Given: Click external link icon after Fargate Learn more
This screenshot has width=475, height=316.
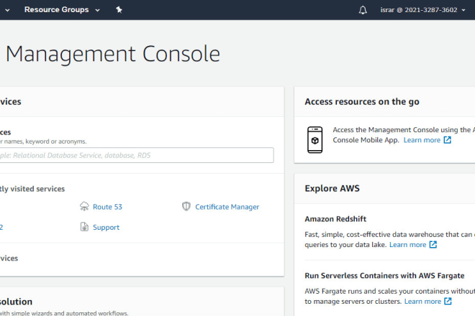Looking at the screenshot, I should (x=448, y=301).
